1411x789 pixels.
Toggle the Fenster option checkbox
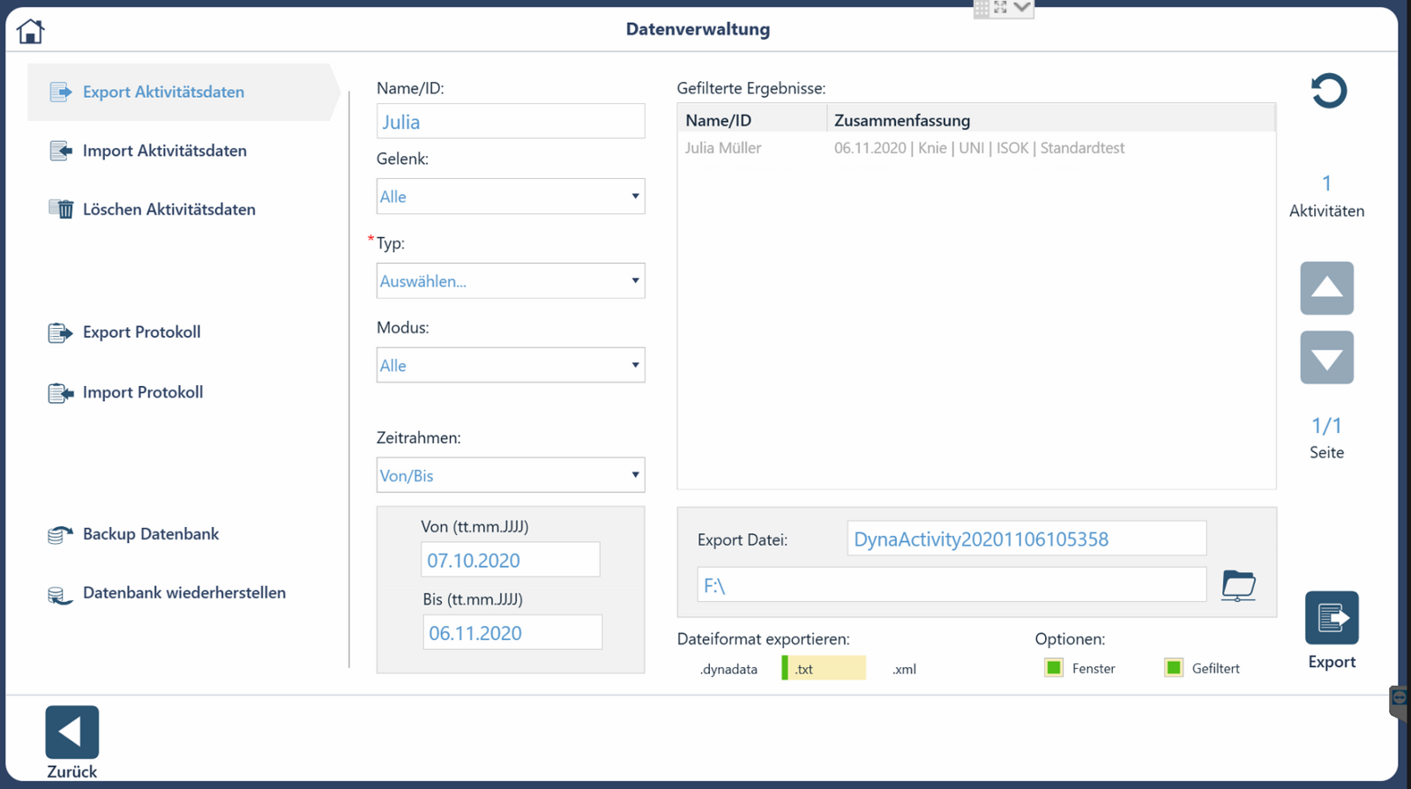[x=1054, y=668]
